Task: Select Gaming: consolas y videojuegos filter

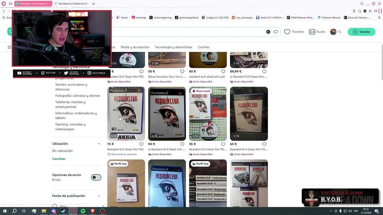Action: pos(70,127)
